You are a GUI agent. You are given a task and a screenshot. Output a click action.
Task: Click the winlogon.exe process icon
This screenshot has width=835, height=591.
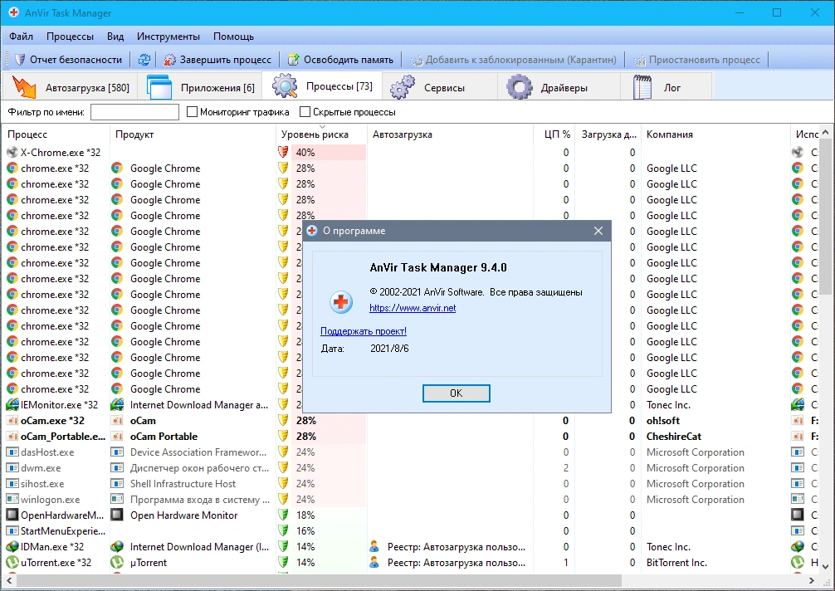[x=12, y=500]
